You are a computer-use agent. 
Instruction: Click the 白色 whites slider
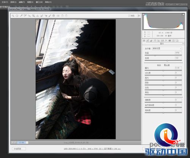click(x=163, y=90)
